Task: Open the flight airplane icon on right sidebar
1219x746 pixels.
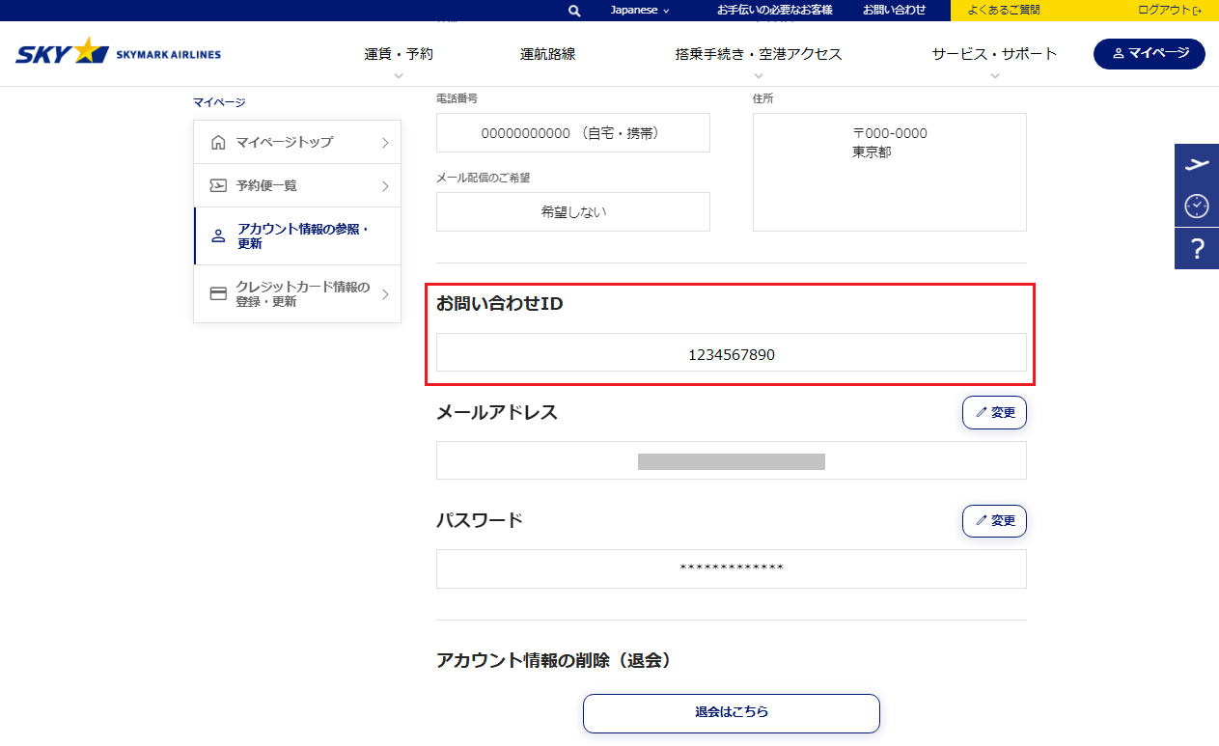Action: (1196, 164)
